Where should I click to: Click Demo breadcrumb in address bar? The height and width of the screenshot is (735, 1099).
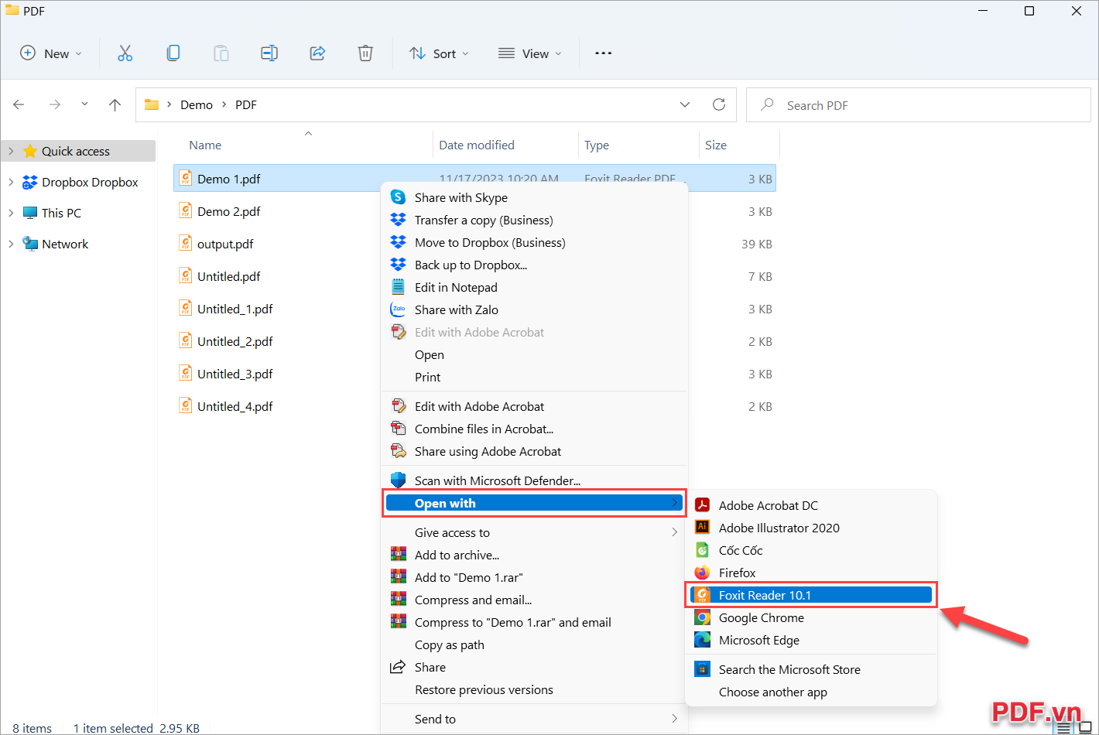click(197, 104)
